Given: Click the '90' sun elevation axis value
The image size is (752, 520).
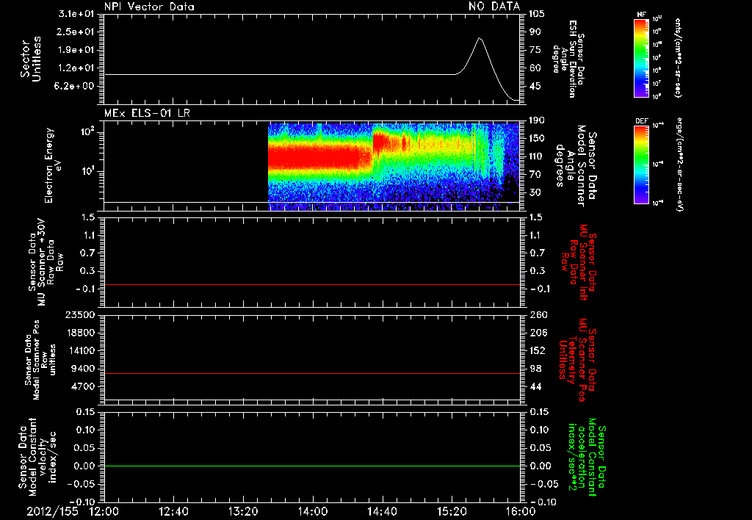Looking at the screenshot, I should tap(535, 32).
